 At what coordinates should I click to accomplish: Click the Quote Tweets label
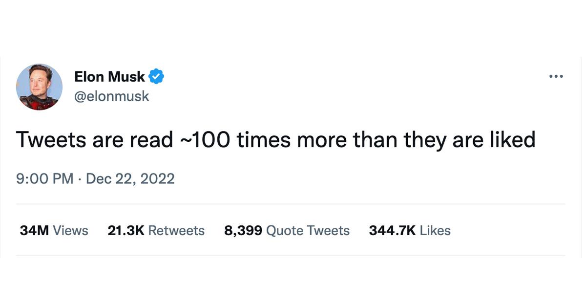[308, 230]
